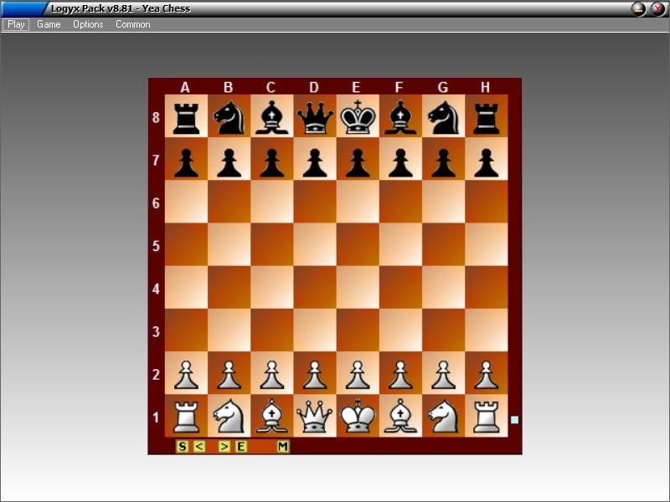Open the Common menu
670x502 pixels.
pyautogui.click(x=133, y=24)
